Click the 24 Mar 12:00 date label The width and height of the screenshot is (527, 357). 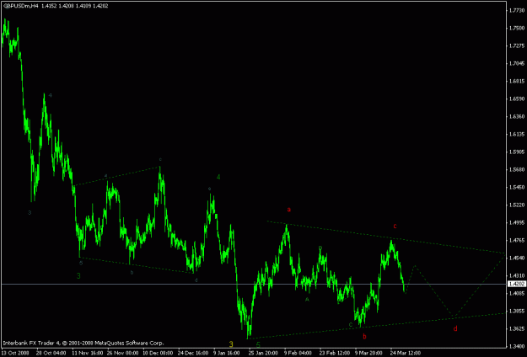point(406,353)
